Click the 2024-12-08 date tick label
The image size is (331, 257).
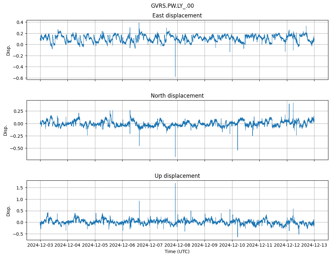[177, 245]
